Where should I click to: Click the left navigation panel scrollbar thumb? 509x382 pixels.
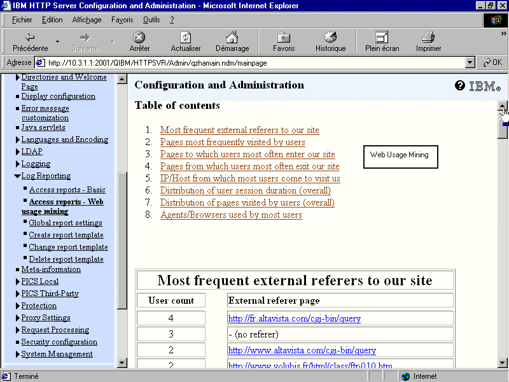coord(122,241)
